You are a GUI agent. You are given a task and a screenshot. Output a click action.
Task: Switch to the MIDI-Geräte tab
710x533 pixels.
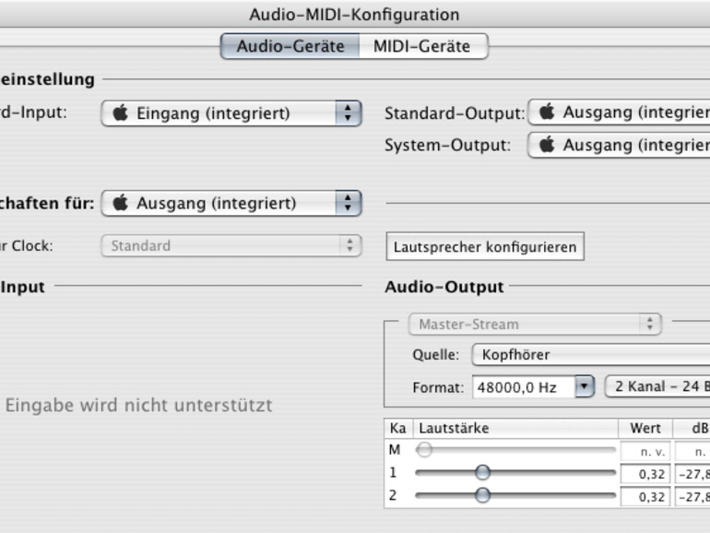(x=421, y=46)
